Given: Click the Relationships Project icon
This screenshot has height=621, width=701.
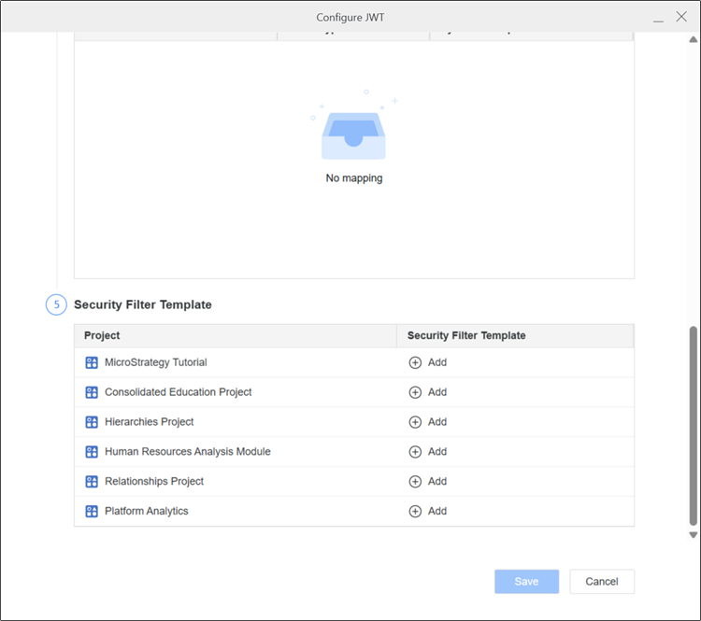Looking at the screenshot, I should (92, 482).
